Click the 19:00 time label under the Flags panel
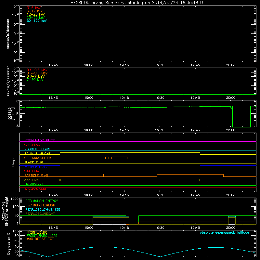260x260 pixels. (x=89, y=195)
